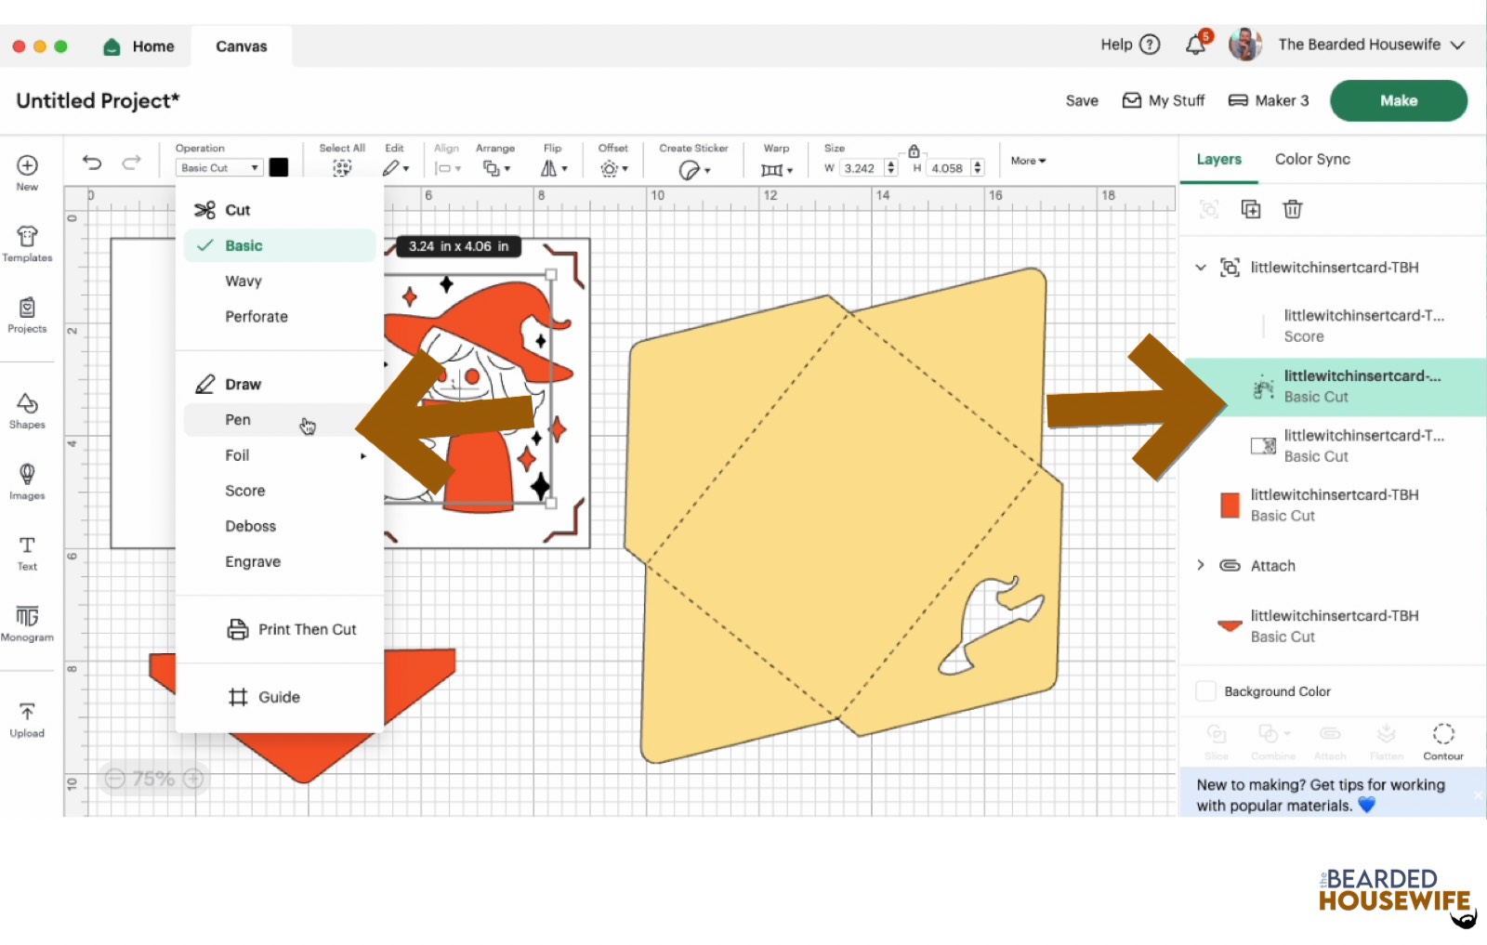Open the black operation color swatch

(279, 167)
